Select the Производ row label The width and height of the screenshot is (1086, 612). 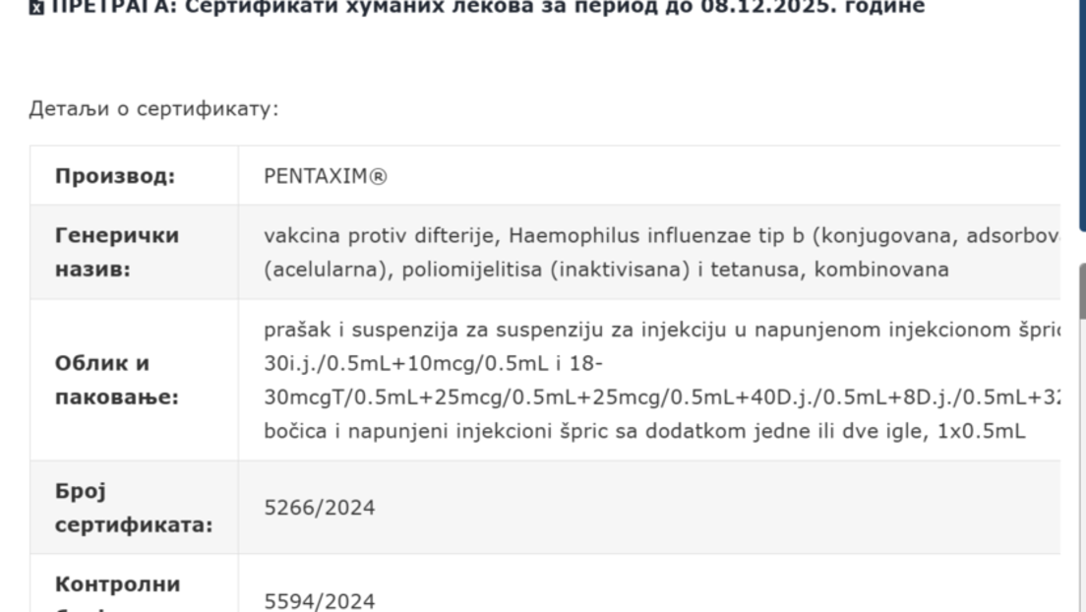115,177
